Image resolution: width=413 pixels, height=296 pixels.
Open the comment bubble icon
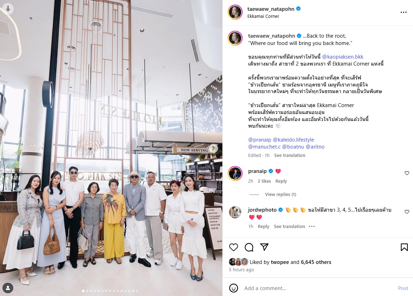[x=249, y=247]
